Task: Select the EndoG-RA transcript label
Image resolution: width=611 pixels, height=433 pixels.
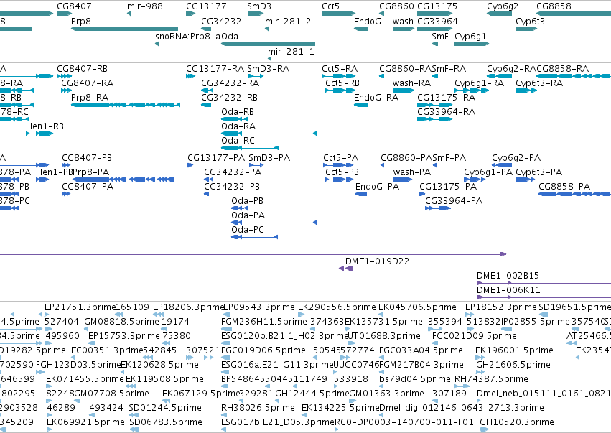Action: coord(376,98)
